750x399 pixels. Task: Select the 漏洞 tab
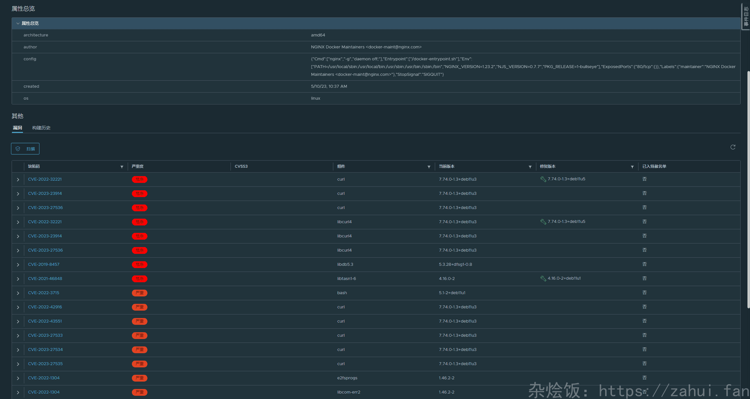coord(17,128)
